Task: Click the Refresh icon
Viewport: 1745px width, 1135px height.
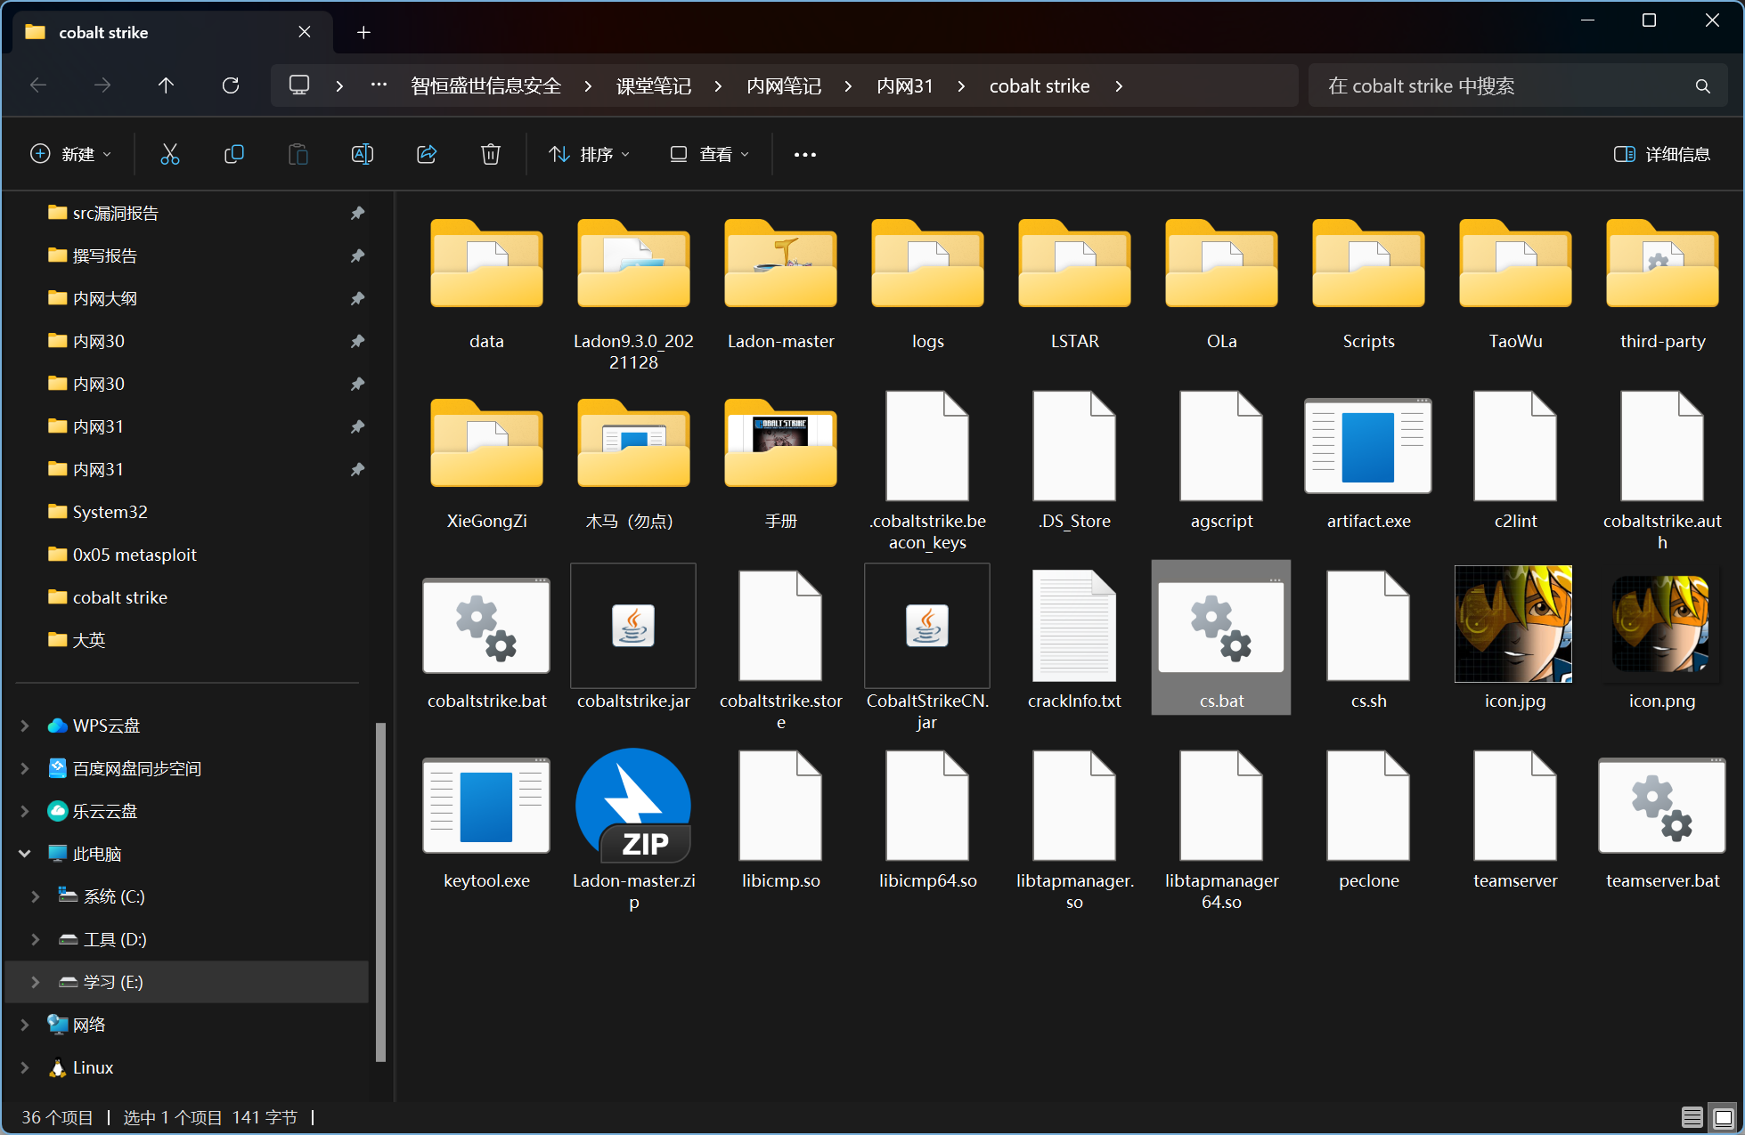Action: point(231,85)
